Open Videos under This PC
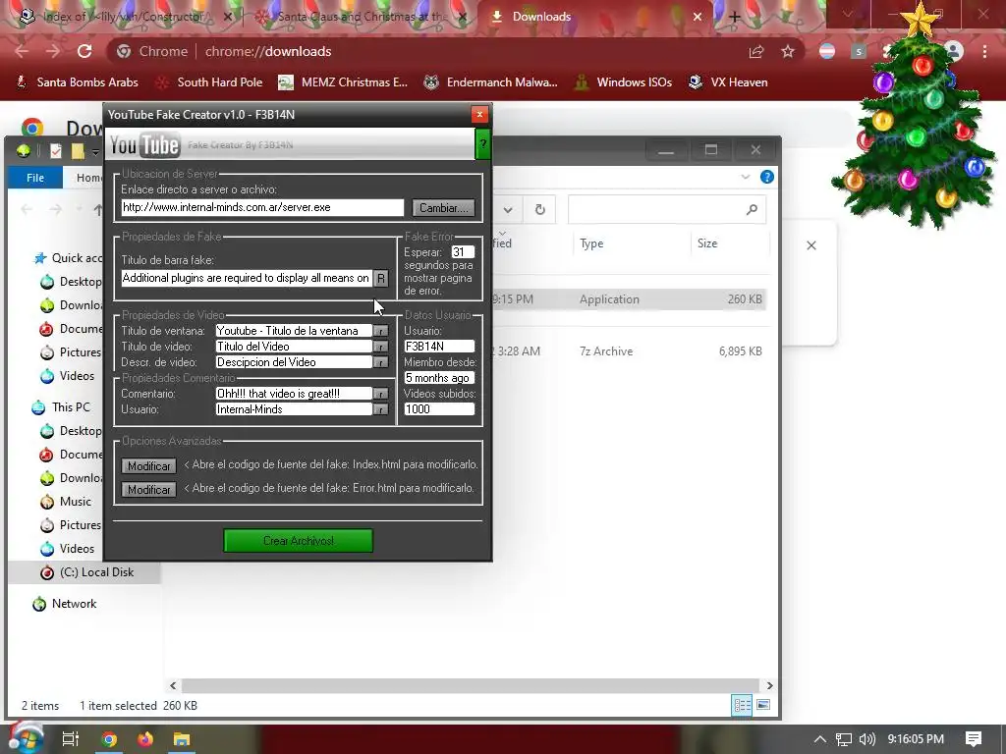This screenshot has width=1006, height=754. click(68, 548)
